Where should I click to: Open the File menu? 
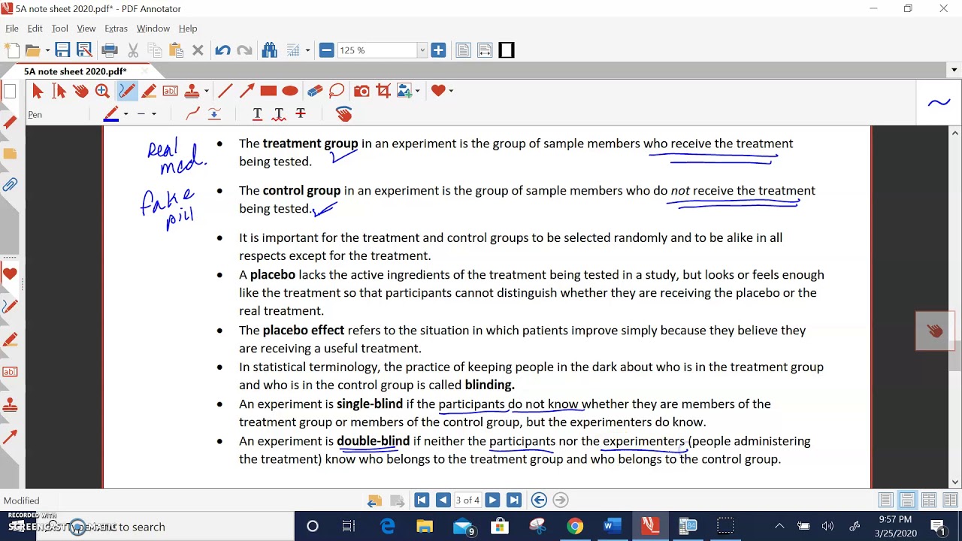(12, 29)
